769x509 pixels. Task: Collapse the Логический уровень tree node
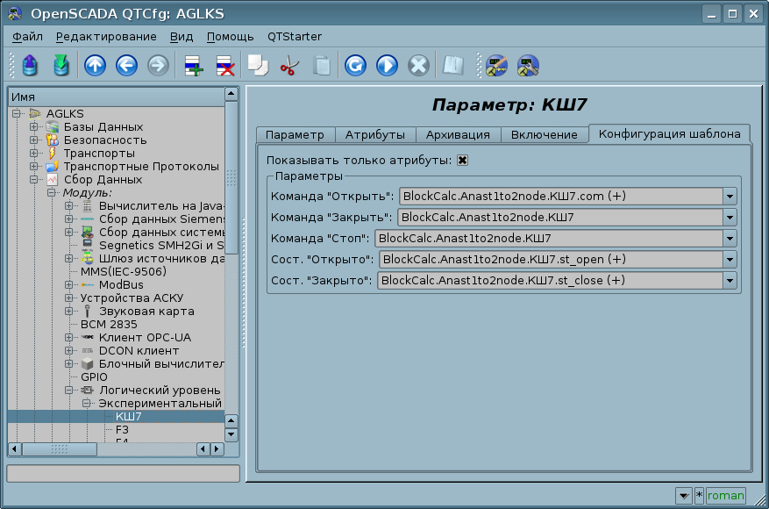tap(68, 390)
